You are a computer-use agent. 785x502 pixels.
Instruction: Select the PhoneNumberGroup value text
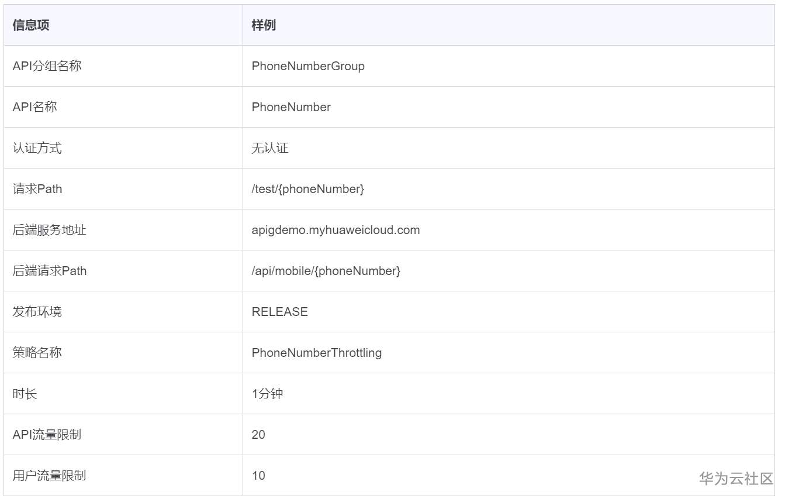pos(308,66)
